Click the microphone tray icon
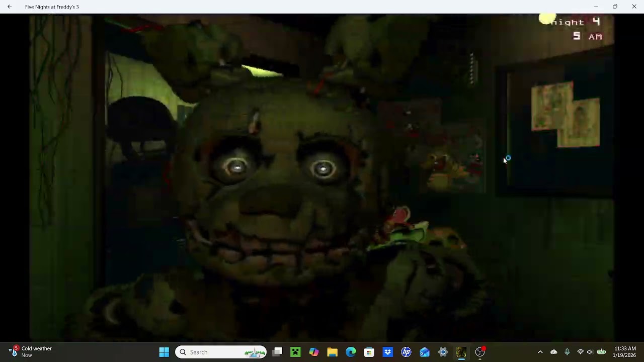 coord(567,352)
